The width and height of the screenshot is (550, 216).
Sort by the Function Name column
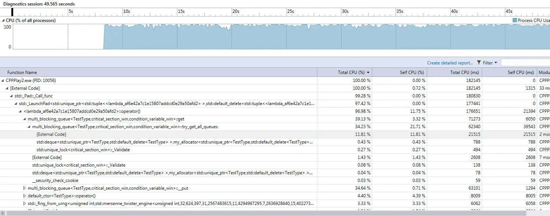click(x=159, y=72)
